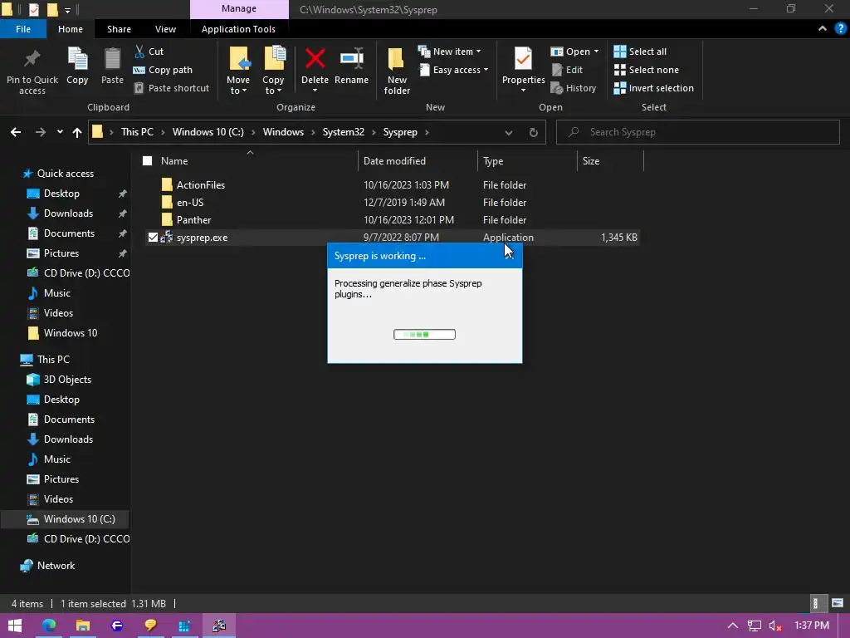Image resolution: width=850 pixels, height=638 pixels.
Task: Open the File menu tab
Action: coord(23,29)
